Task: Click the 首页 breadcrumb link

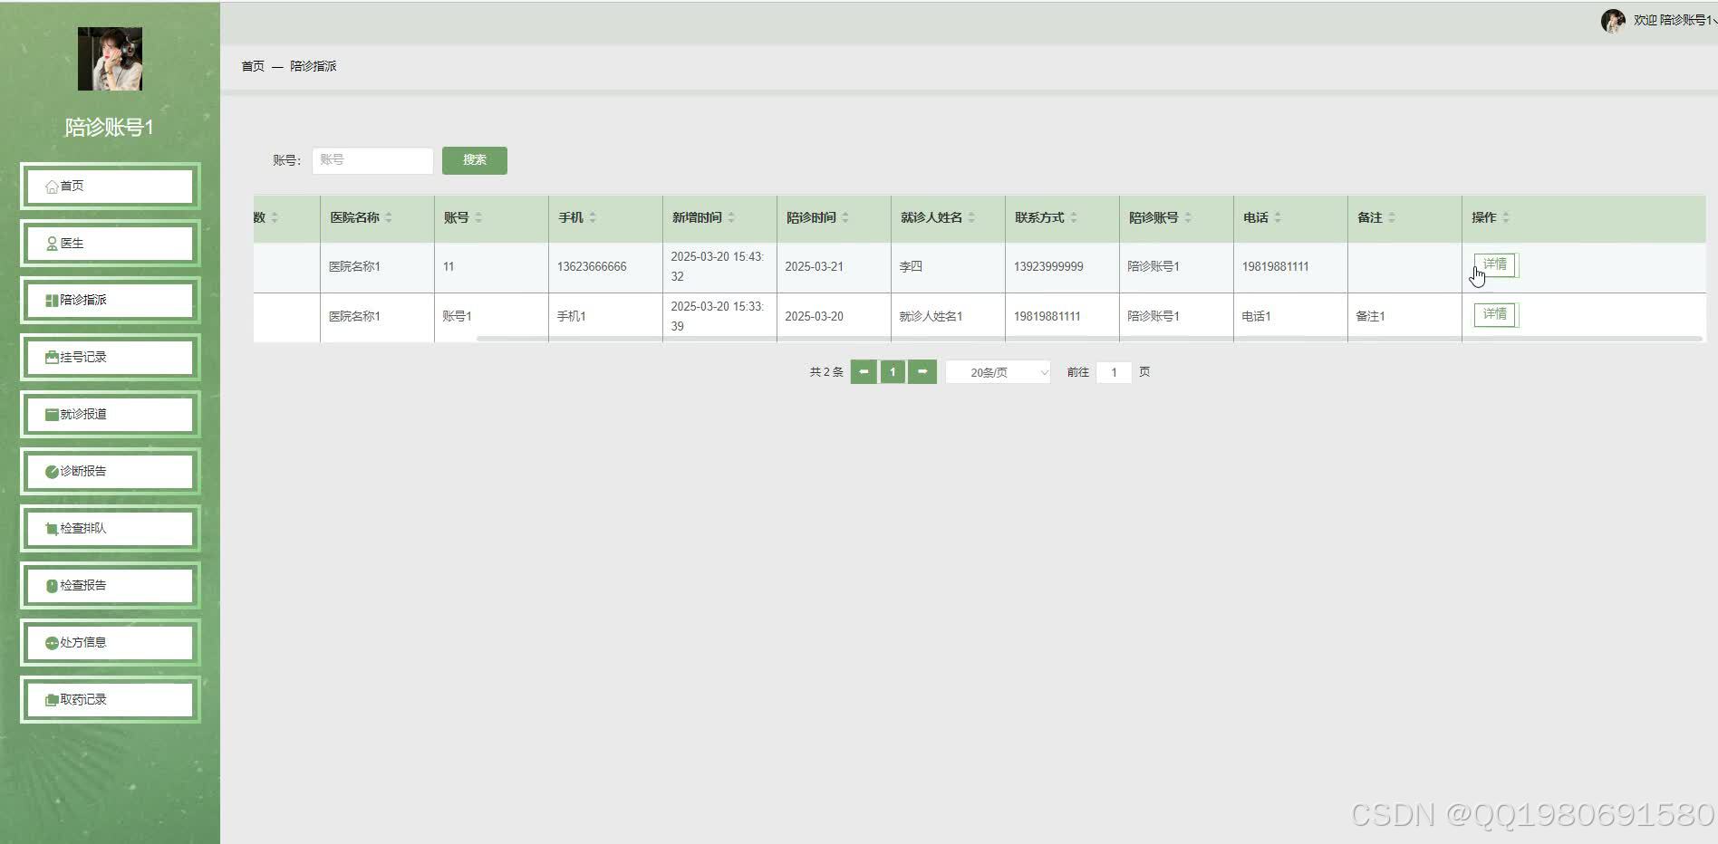Action: click(x=253, y=66)
